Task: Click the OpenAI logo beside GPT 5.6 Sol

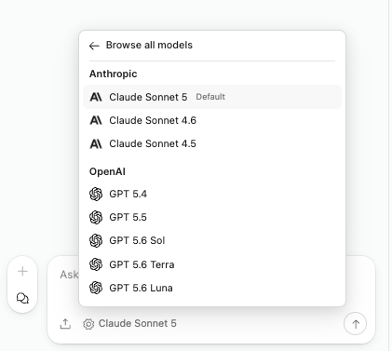Action: 96,240
